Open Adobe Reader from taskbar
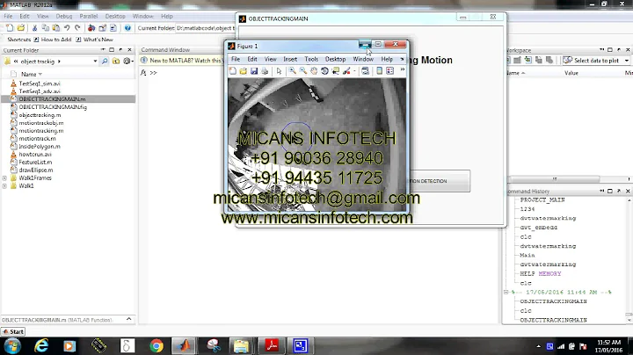The height and width of the screenshot is (355, 633). point(272,345)
